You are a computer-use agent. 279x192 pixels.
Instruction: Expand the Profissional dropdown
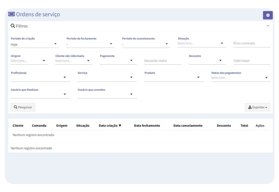tap(40, 77)
